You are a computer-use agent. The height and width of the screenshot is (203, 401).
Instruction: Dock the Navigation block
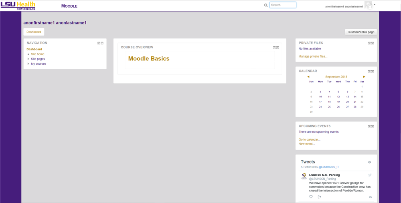click(102, 43)
